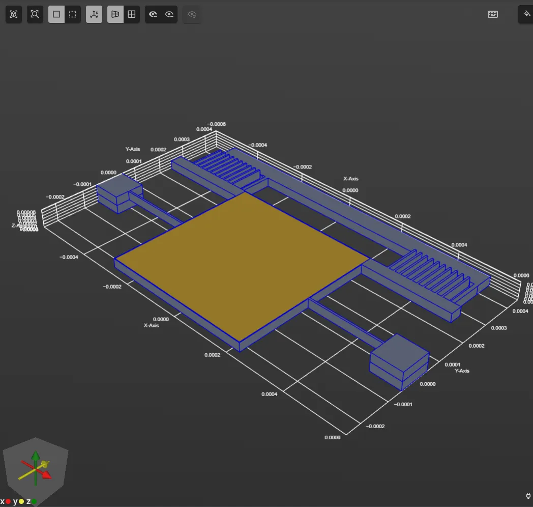Click the red x axis dot
533x507 pixels.
(x=8, y=501)
